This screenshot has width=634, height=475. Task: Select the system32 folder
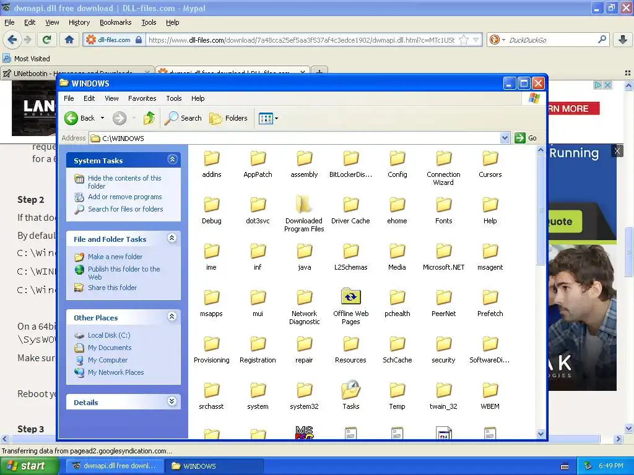click(304, 396)
